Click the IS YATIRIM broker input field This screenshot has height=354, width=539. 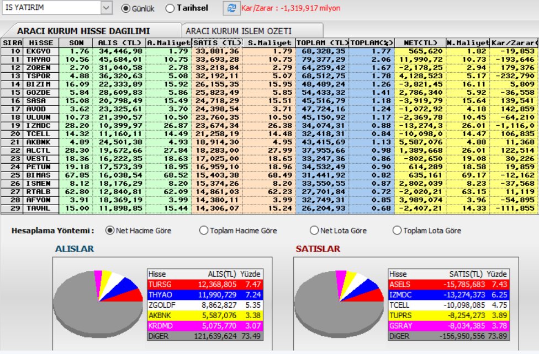pos(51,8)
